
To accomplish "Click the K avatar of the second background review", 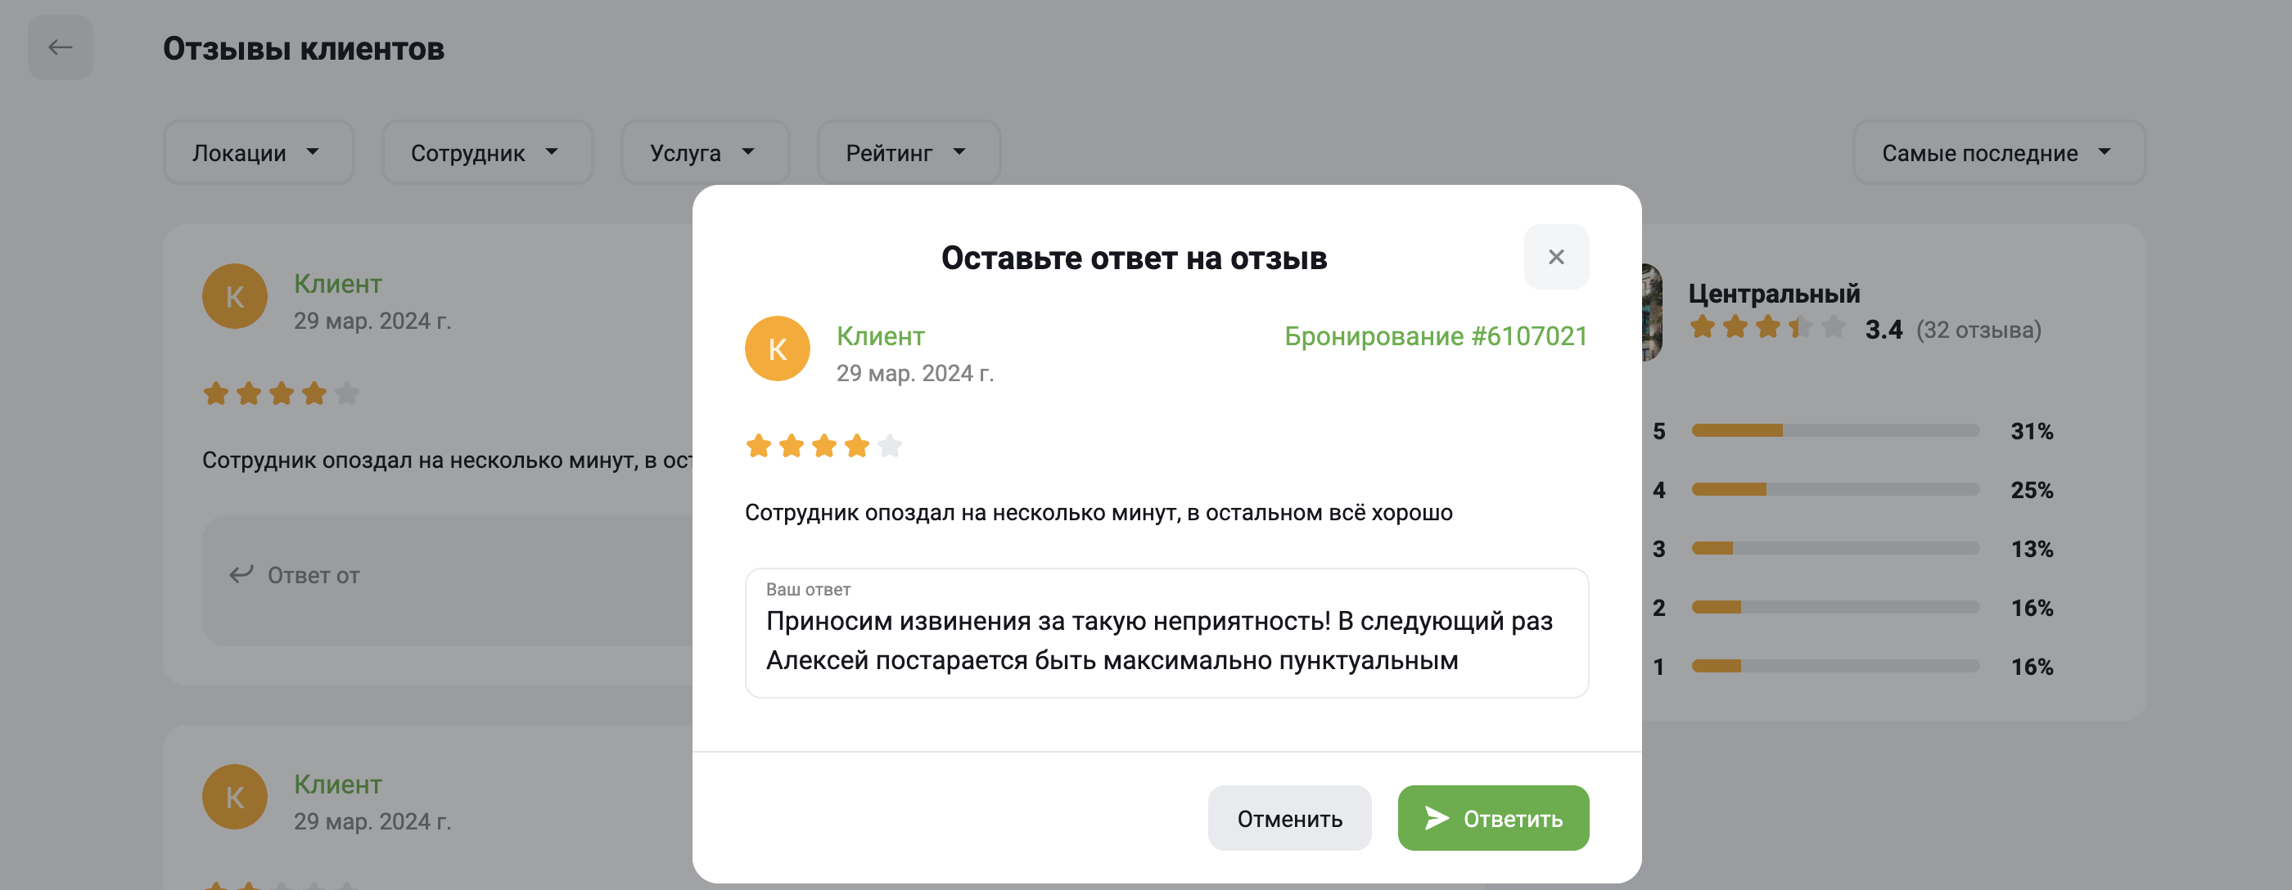I will (235, 797).
